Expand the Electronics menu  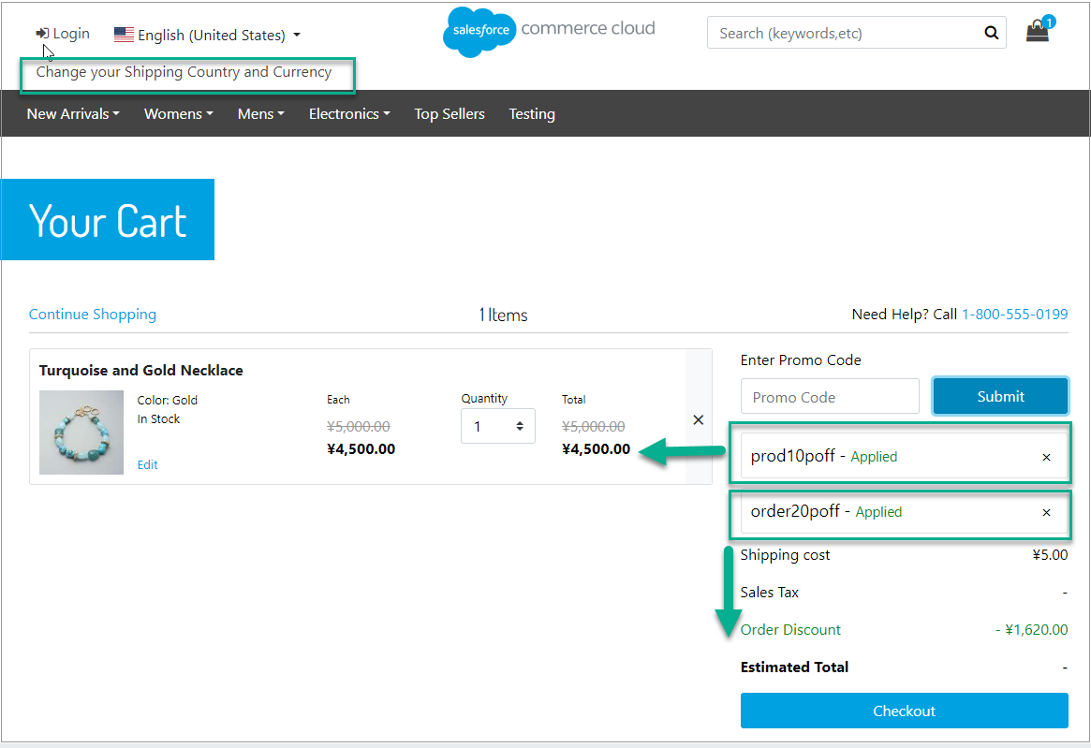click(x=349, y=114)
